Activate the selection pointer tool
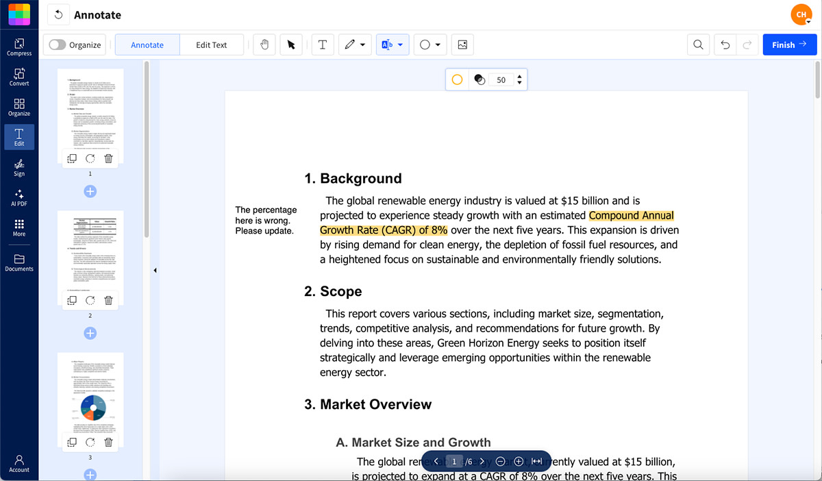Viewport: 822px width, 481px height. click(291, 44)
